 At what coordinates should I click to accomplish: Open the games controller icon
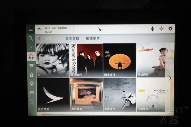(32, 92)
